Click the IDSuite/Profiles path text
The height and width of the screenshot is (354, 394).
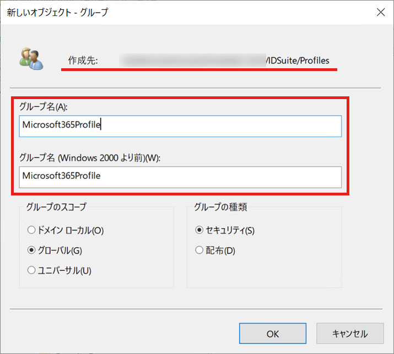pos(298,61)
